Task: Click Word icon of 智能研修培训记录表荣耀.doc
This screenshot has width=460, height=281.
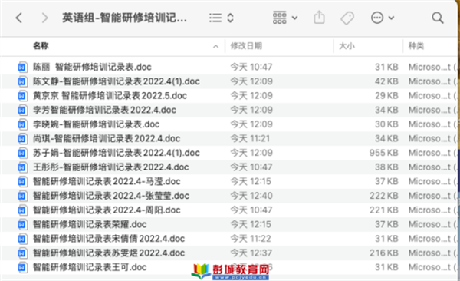Action: pyautogui.click(x=22, y=224)
